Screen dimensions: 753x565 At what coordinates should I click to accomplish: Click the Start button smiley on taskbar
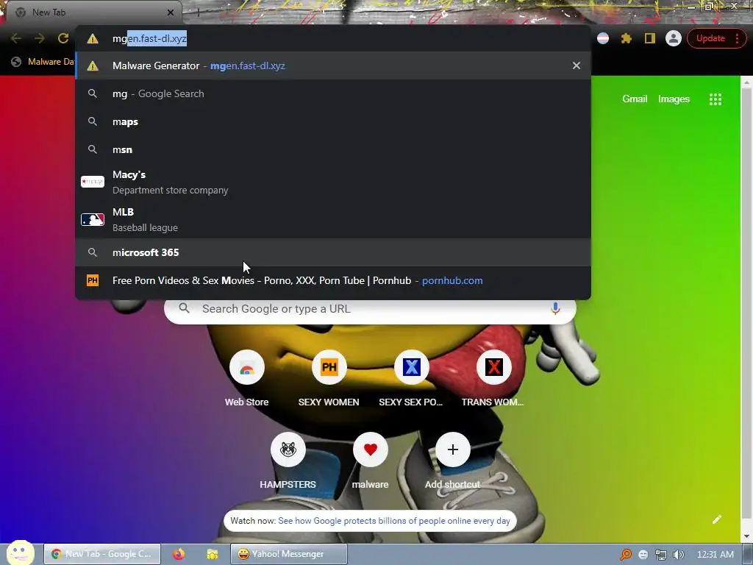click(20, 552)
